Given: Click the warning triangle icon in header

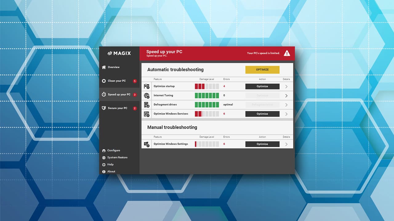Looking at the screenshot, I should point(287,53).
